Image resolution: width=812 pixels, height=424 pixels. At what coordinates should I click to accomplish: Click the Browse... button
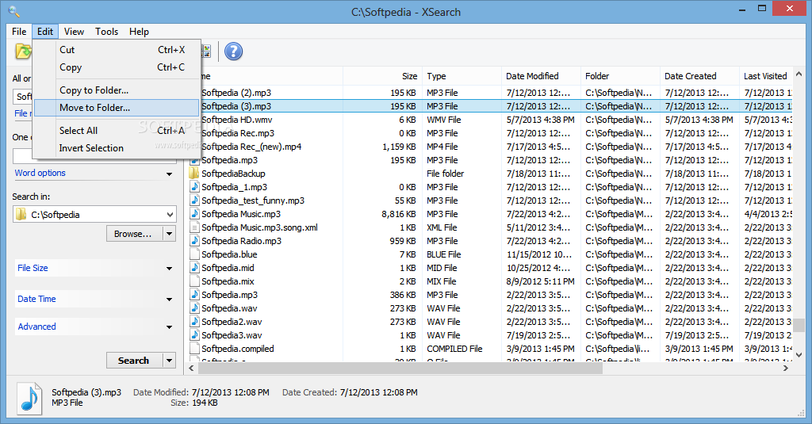pos(135,234)
